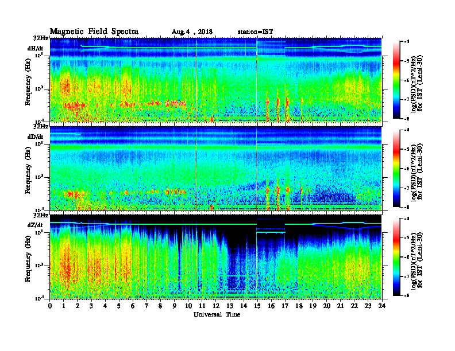Click the '17' hour tick label
455x351 pixels.
285,306
